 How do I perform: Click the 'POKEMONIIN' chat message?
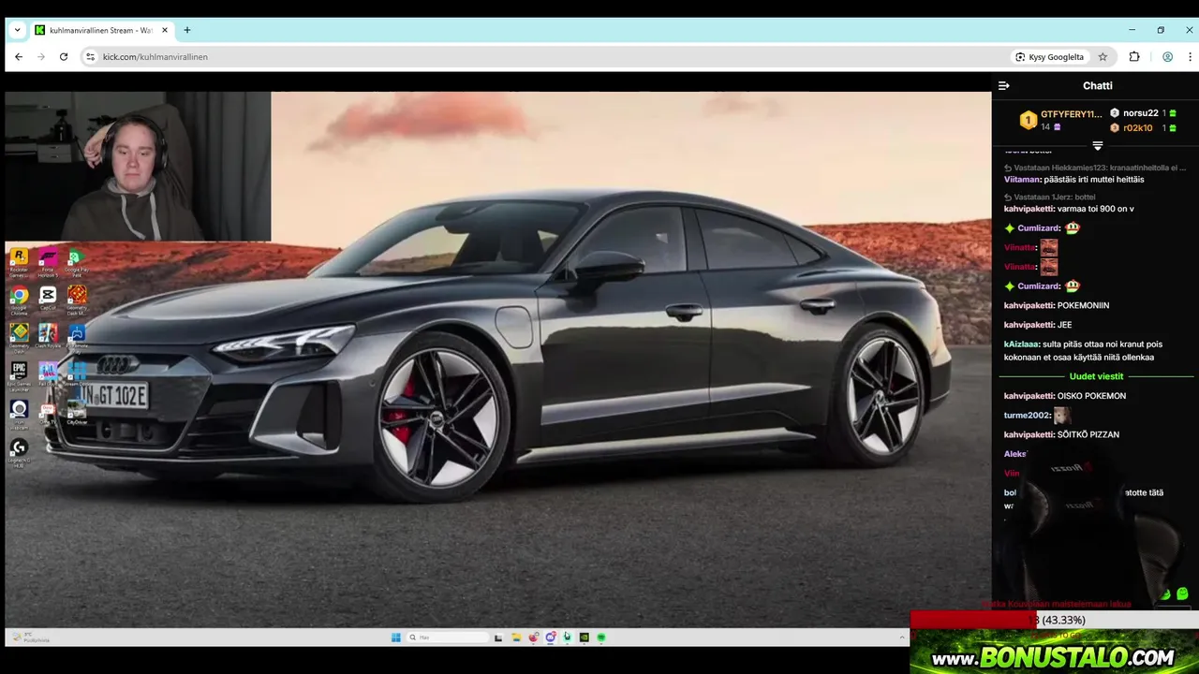tap(1083, 305)
